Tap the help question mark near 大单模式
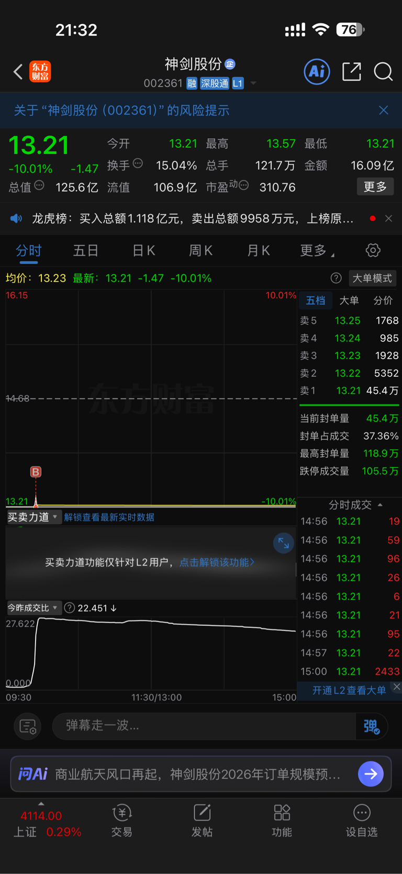 click(336, 278)
